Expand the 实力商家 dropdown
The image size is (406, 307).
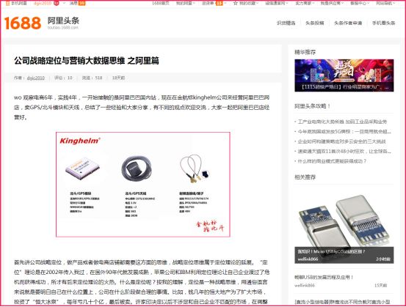click(x=305, y=4)
